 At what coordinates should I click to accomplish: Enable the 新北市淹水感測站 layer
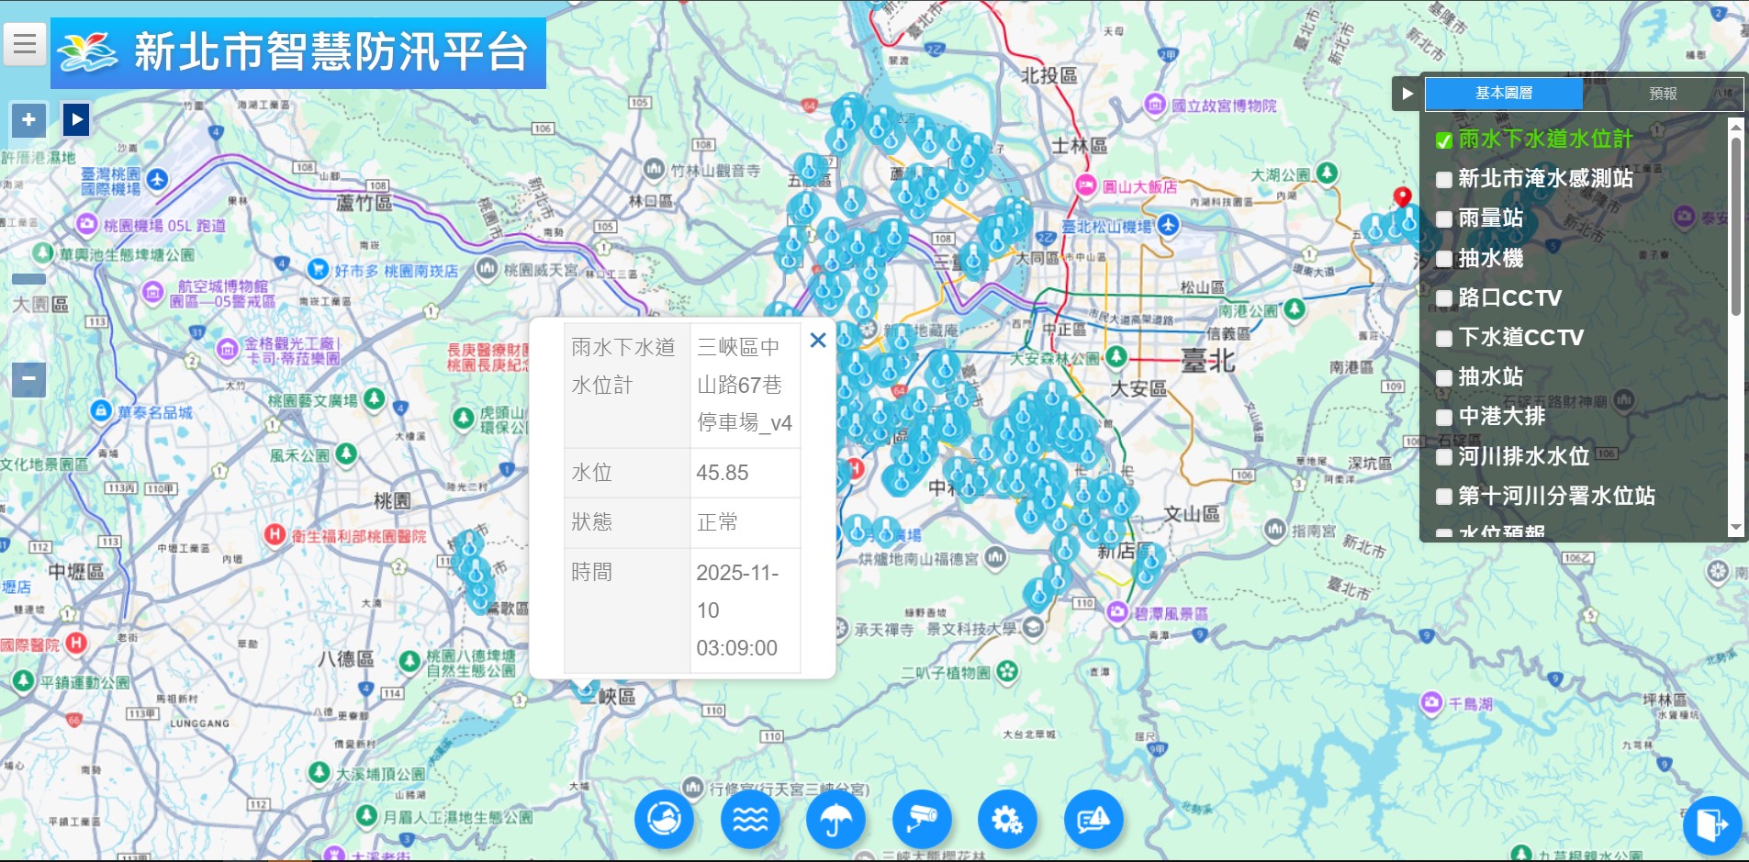pyautogui.click(x=1443, y=179)
